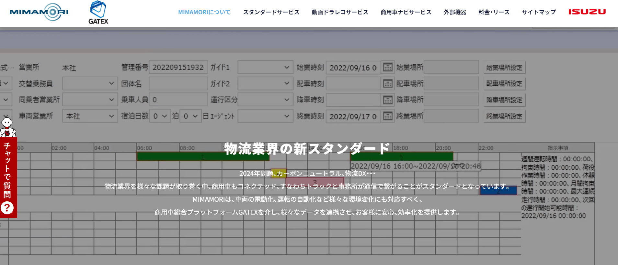Click the 管理番号 field showing 202209151932

pyautogui.click(x=178, y=67)
